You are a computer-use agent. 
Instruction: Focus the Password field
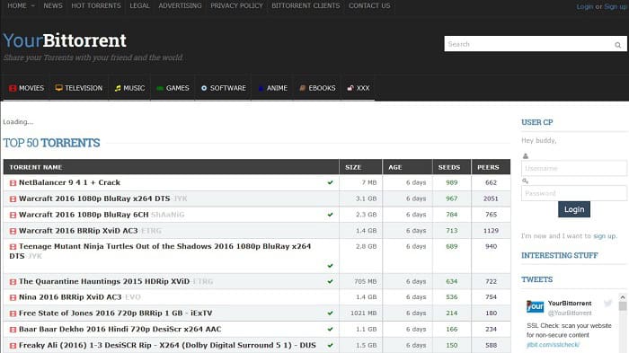574,193
